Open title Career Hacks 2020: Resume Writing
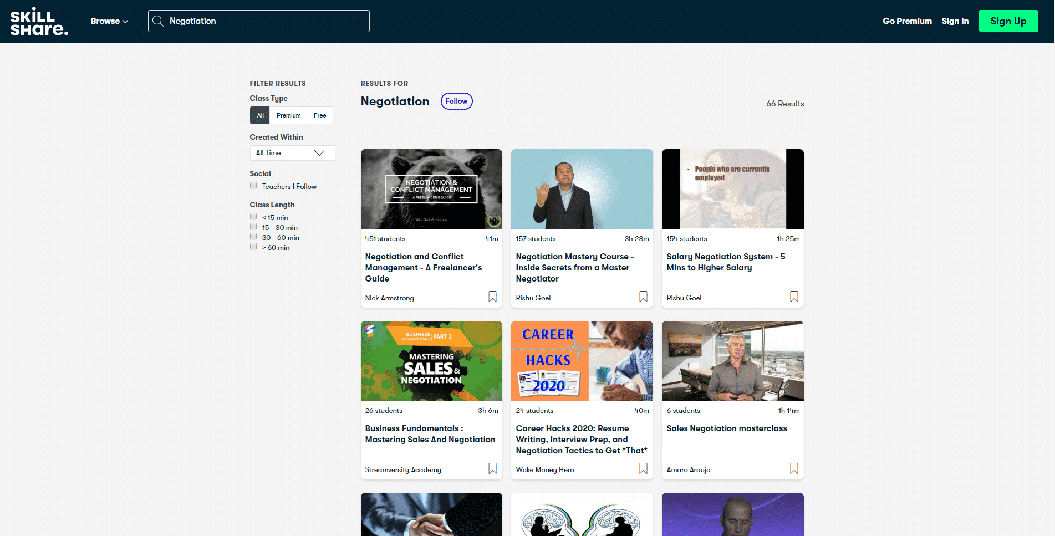This screenshot has width=1055, height=536. tap(582, 440)
